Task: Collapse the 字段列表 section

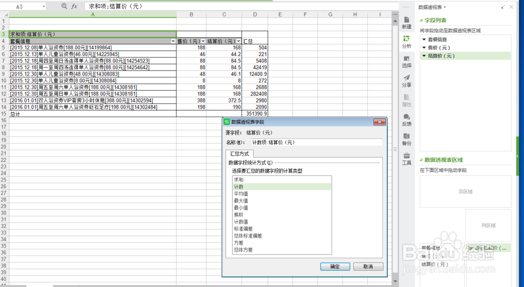Action: (x=421, y=20)
